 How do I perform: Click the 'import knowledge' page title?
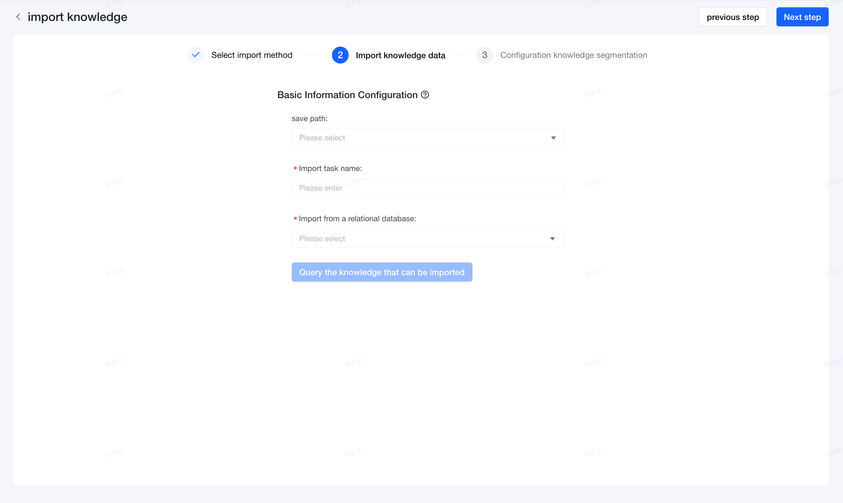[x=77, y=17]
